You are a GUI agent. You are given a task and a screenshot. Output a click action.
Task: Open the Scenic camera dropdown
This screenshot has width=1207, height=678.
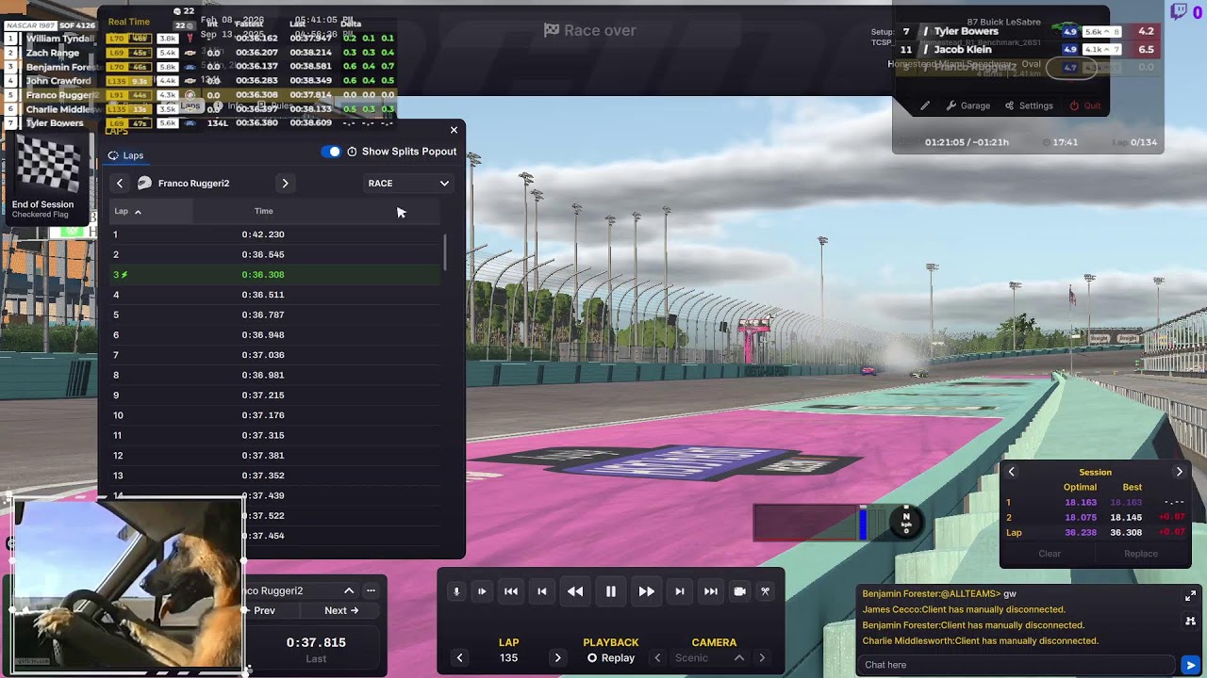click(x=709, y=658)
